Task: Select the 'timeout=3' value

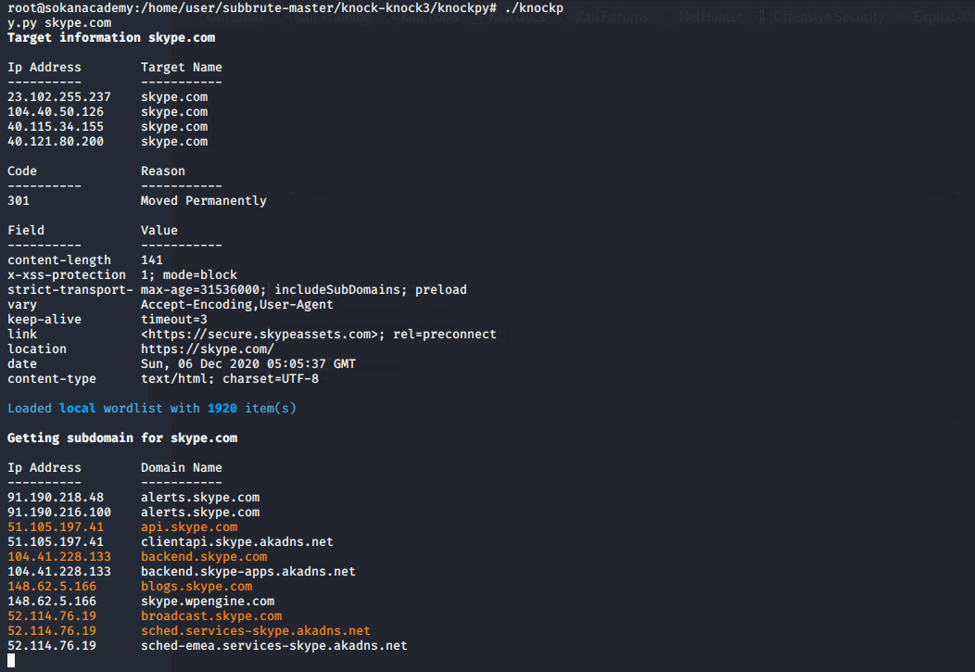Action: pos(174,320)
